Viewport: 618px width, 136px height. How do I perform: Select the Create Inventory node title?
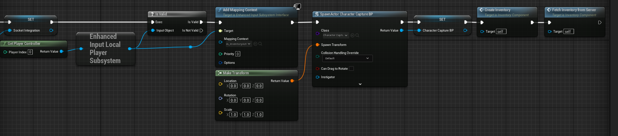tap(497, 10)
